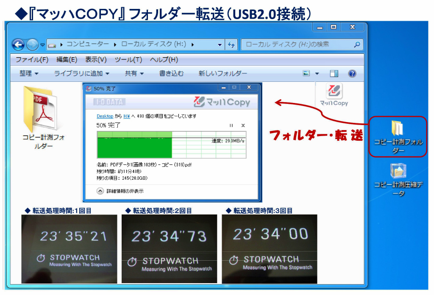Open the ヘルプ(H) menu
Screen dimensions: 434x295
[164, 60]
